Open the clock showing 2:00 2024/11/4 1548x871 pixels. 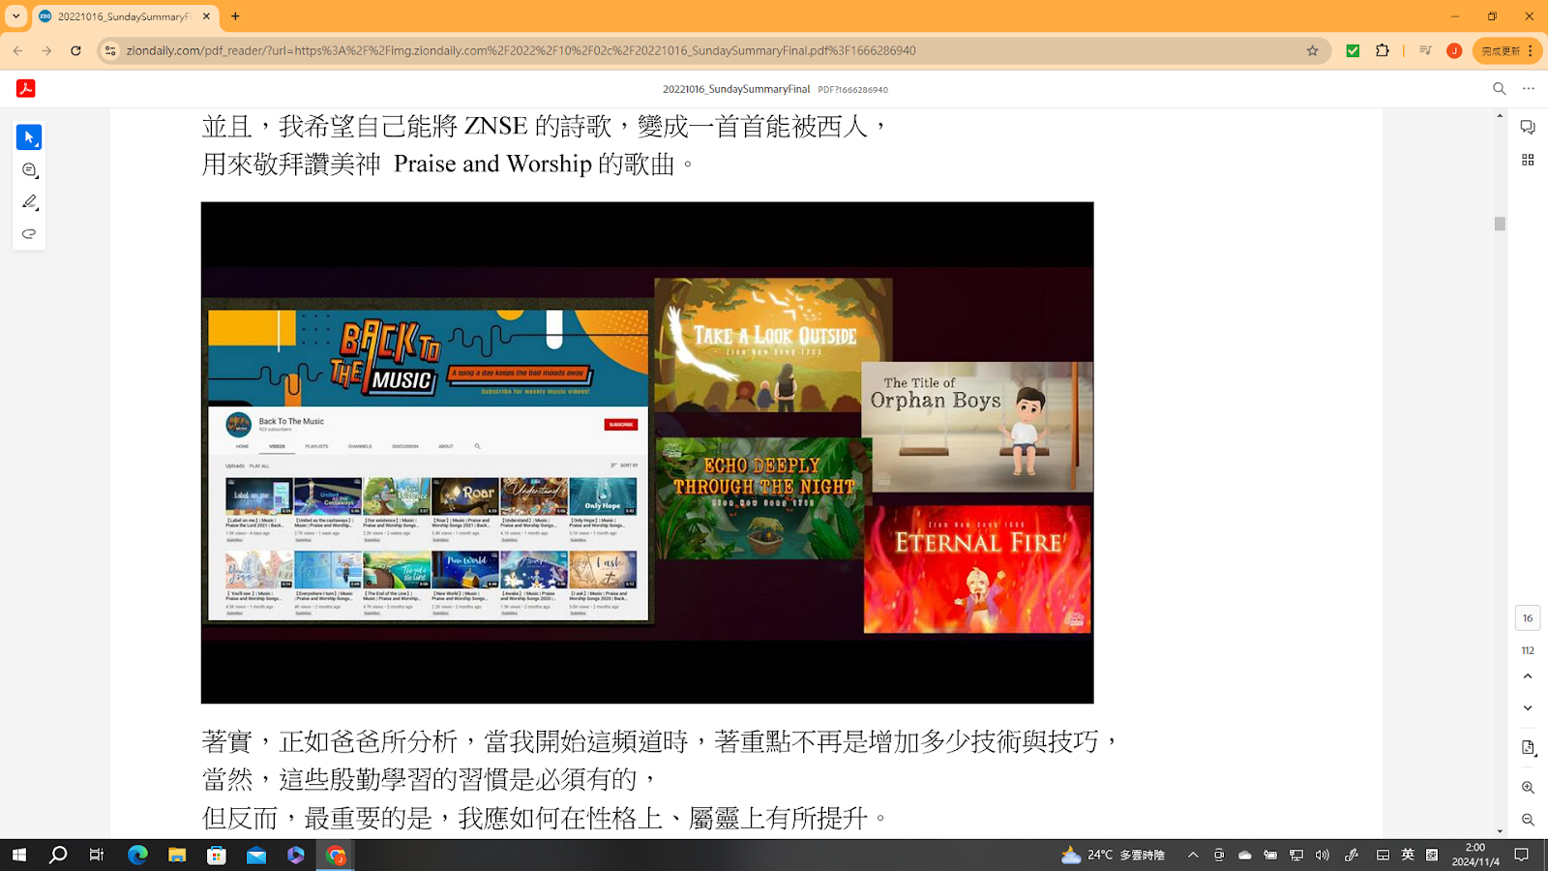1475,855
